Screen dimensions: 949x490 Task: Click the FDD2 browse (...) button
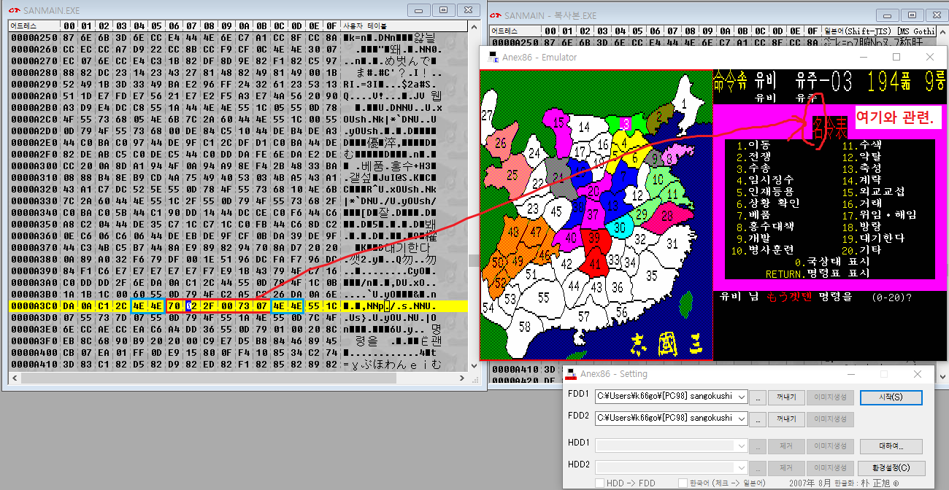(759, 419)
